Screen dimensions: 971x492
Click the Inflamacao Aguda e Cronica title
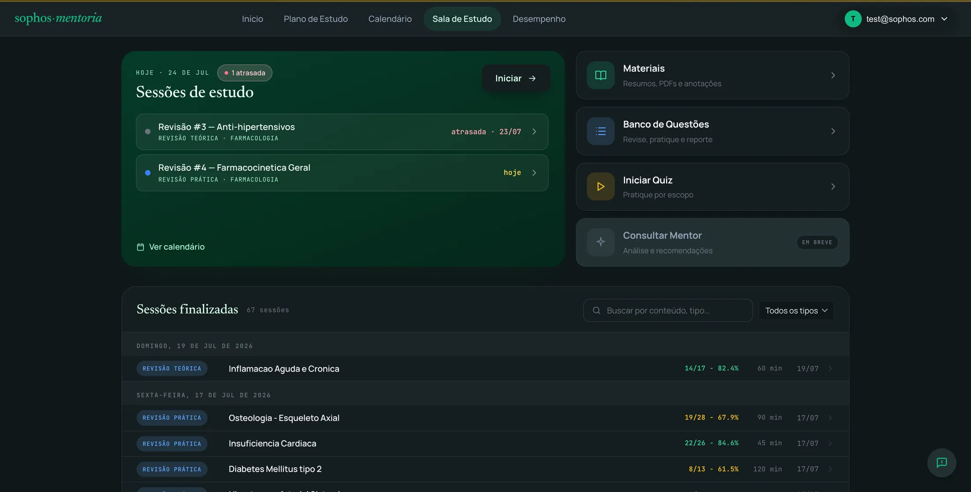(x=284, y=369)
